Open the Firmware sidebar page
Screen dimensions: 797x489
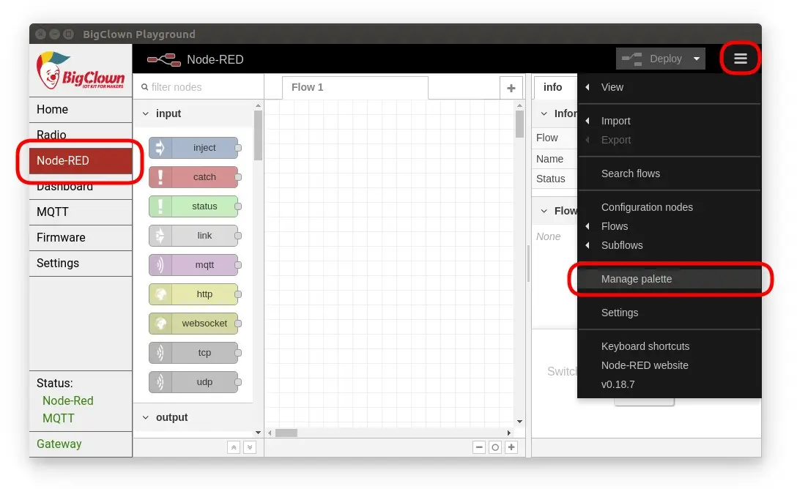(81, 238)
